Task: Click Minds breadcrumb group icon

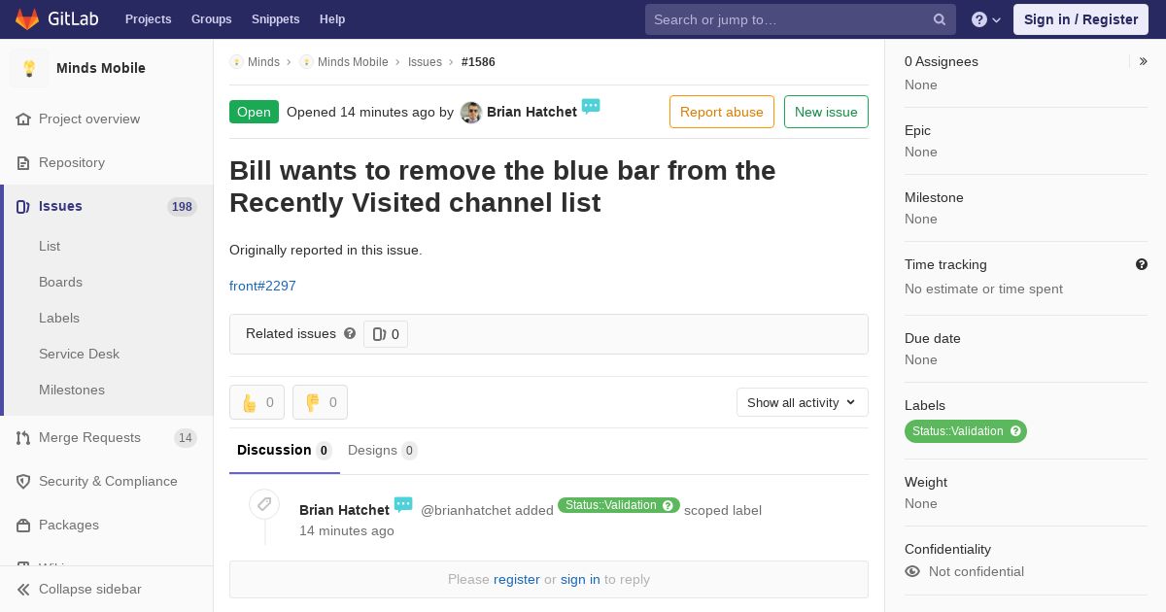Action: 236,62
